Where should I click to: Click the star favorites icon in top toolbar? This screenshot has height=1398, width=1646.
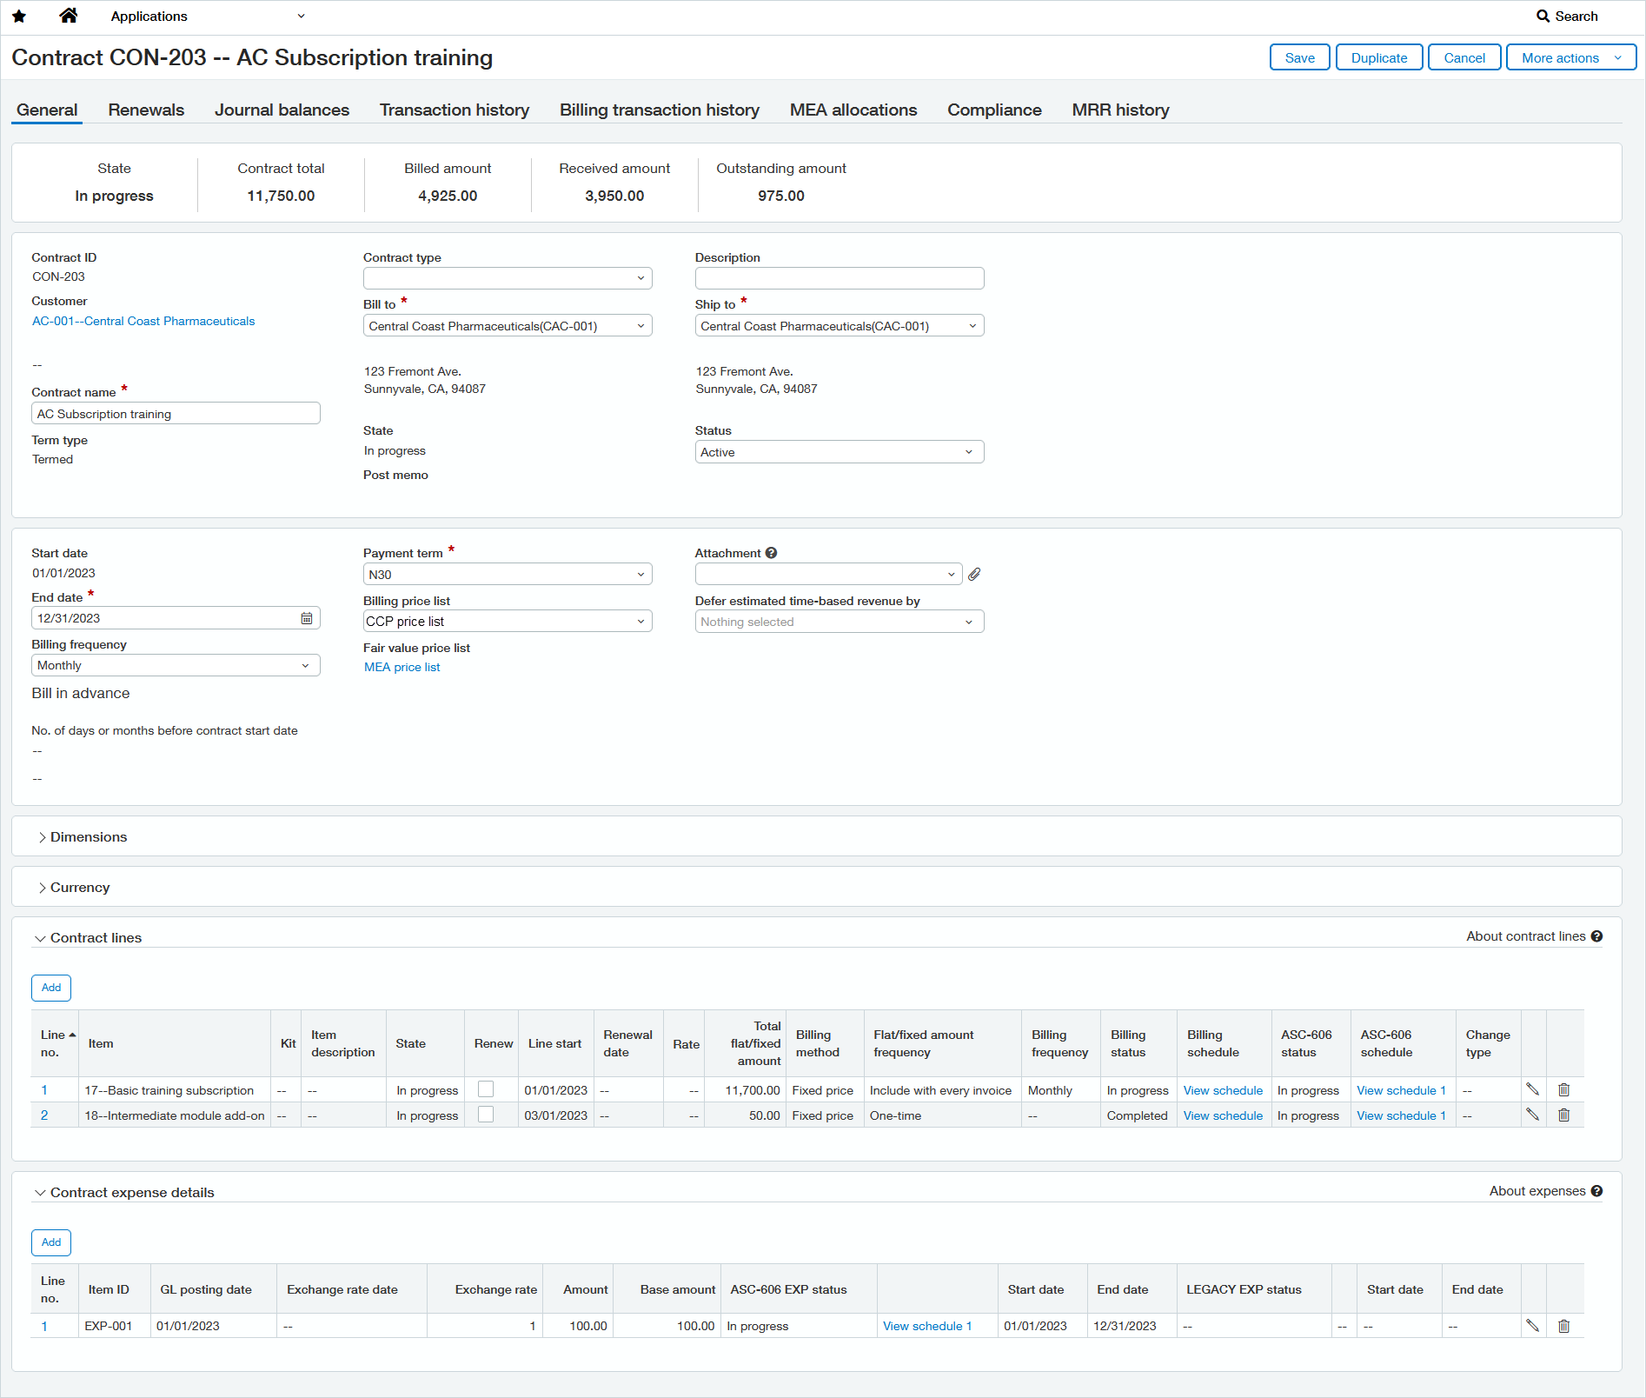[19, 16]
